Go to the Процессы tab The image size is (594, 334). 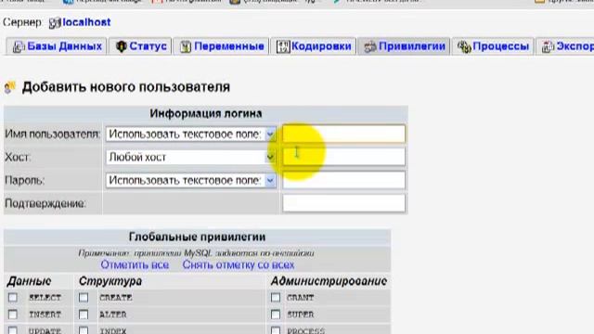tap(493, 46)
